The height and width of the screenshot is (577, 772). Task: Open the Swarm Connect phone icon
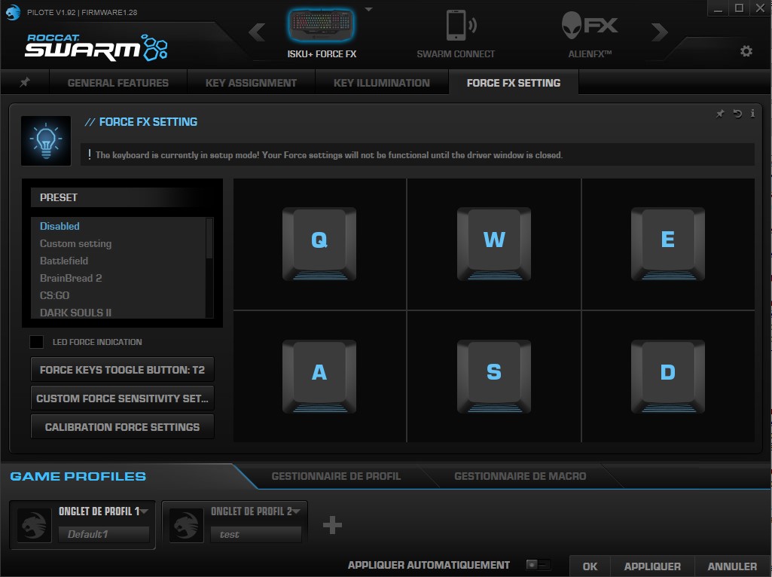point(456,26)
